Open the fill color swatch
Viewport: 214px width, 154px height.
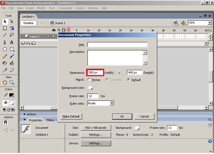pos(11,103)
